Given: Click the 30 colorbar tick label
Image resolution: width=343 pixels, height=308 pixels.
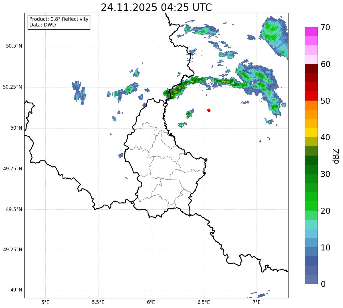Looking at the screenshot, I should [325, 174].
